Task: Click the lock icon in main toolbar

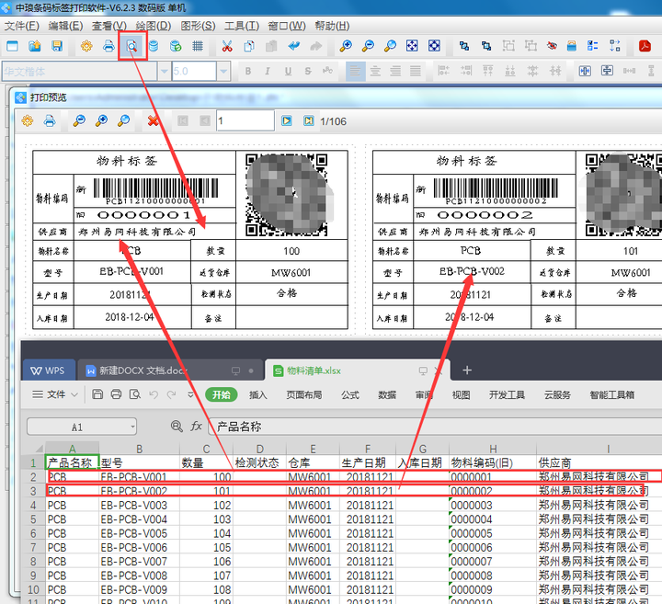Action: (x=572, y=46)
